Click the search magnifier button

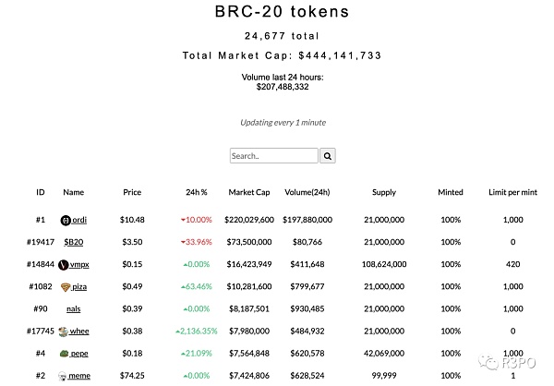pos(328,156)
